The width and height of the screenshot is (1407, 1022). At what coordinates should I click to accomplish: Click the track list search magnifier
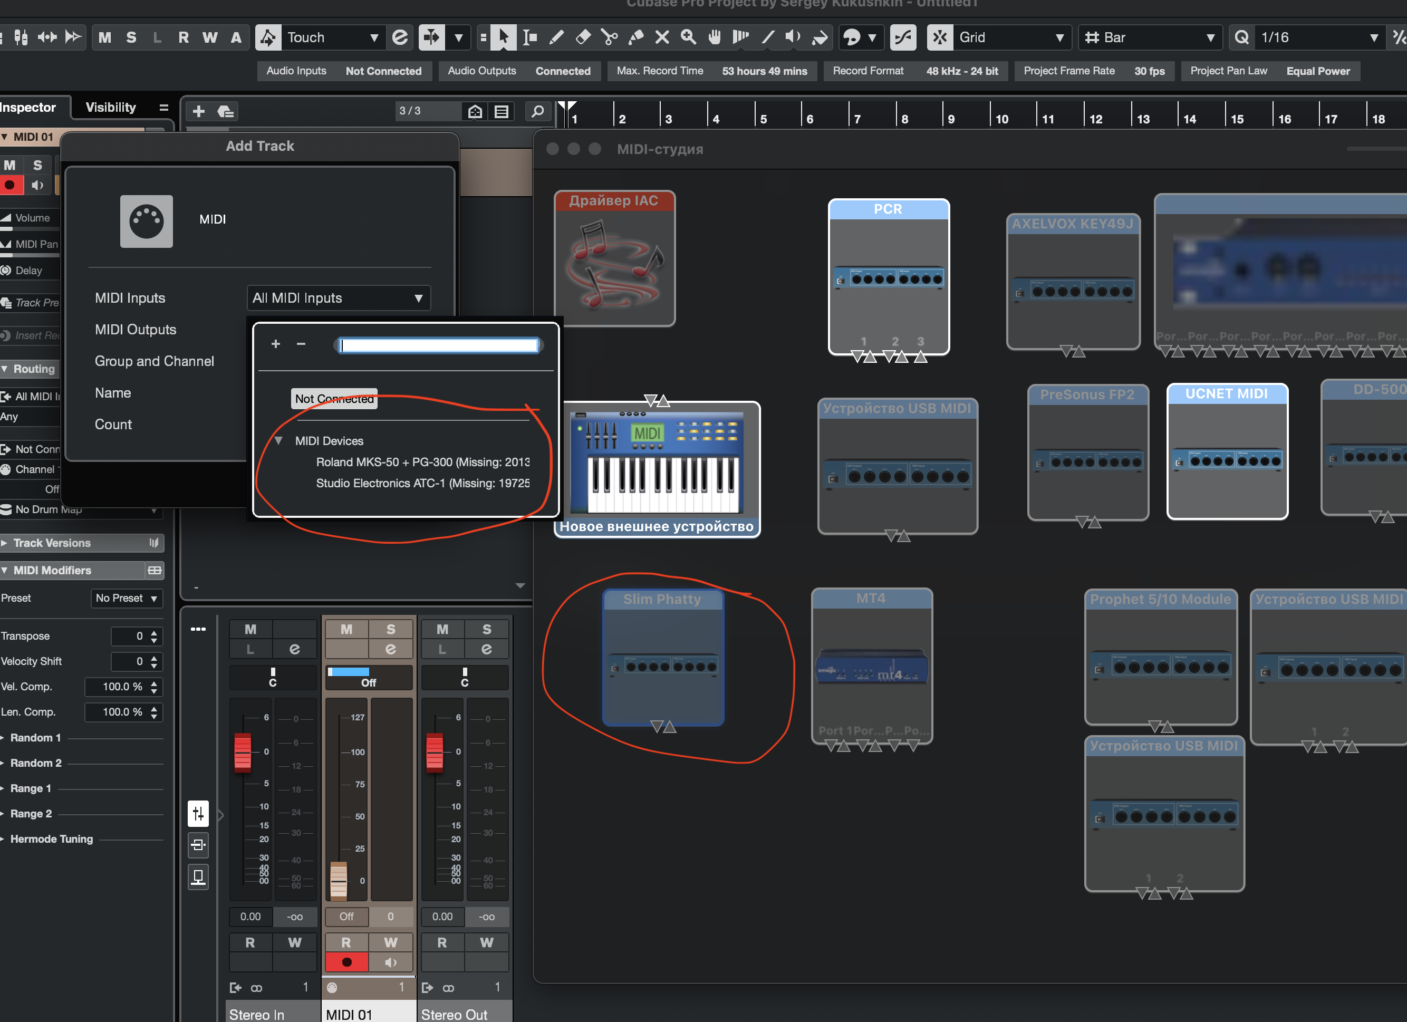[537, 111]
